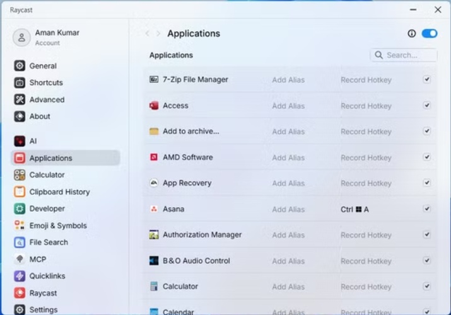Click the AI sparkle icon in sidebar
451x315 pixels.
tap(20, 141)
